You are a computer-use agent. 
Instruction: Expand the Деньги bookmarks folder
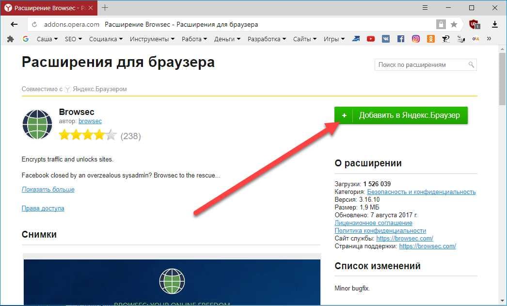[227, 39]
